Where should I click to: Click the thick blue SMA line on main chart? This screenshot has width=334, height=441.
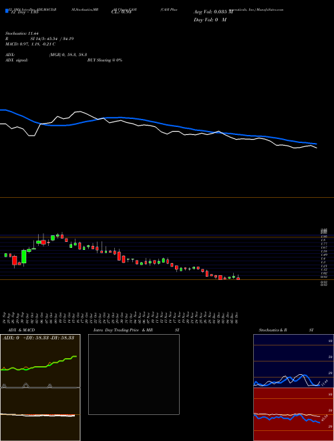pyautogui.click(x=158, y=123)
